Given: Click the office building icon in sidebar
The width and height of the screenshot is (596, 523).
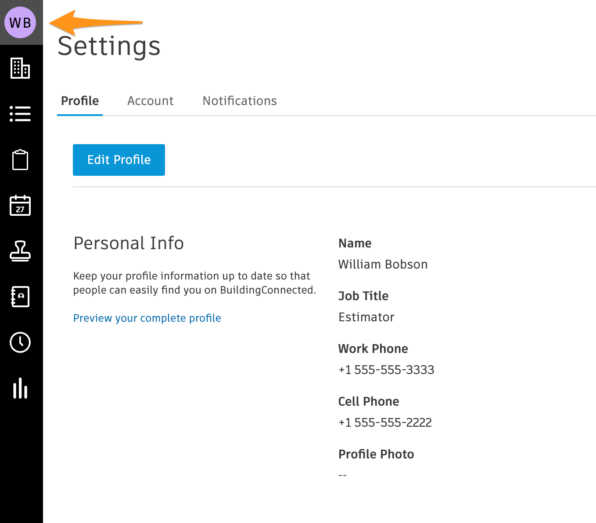Looking at the screenshot, I should [x=20, y=68].
